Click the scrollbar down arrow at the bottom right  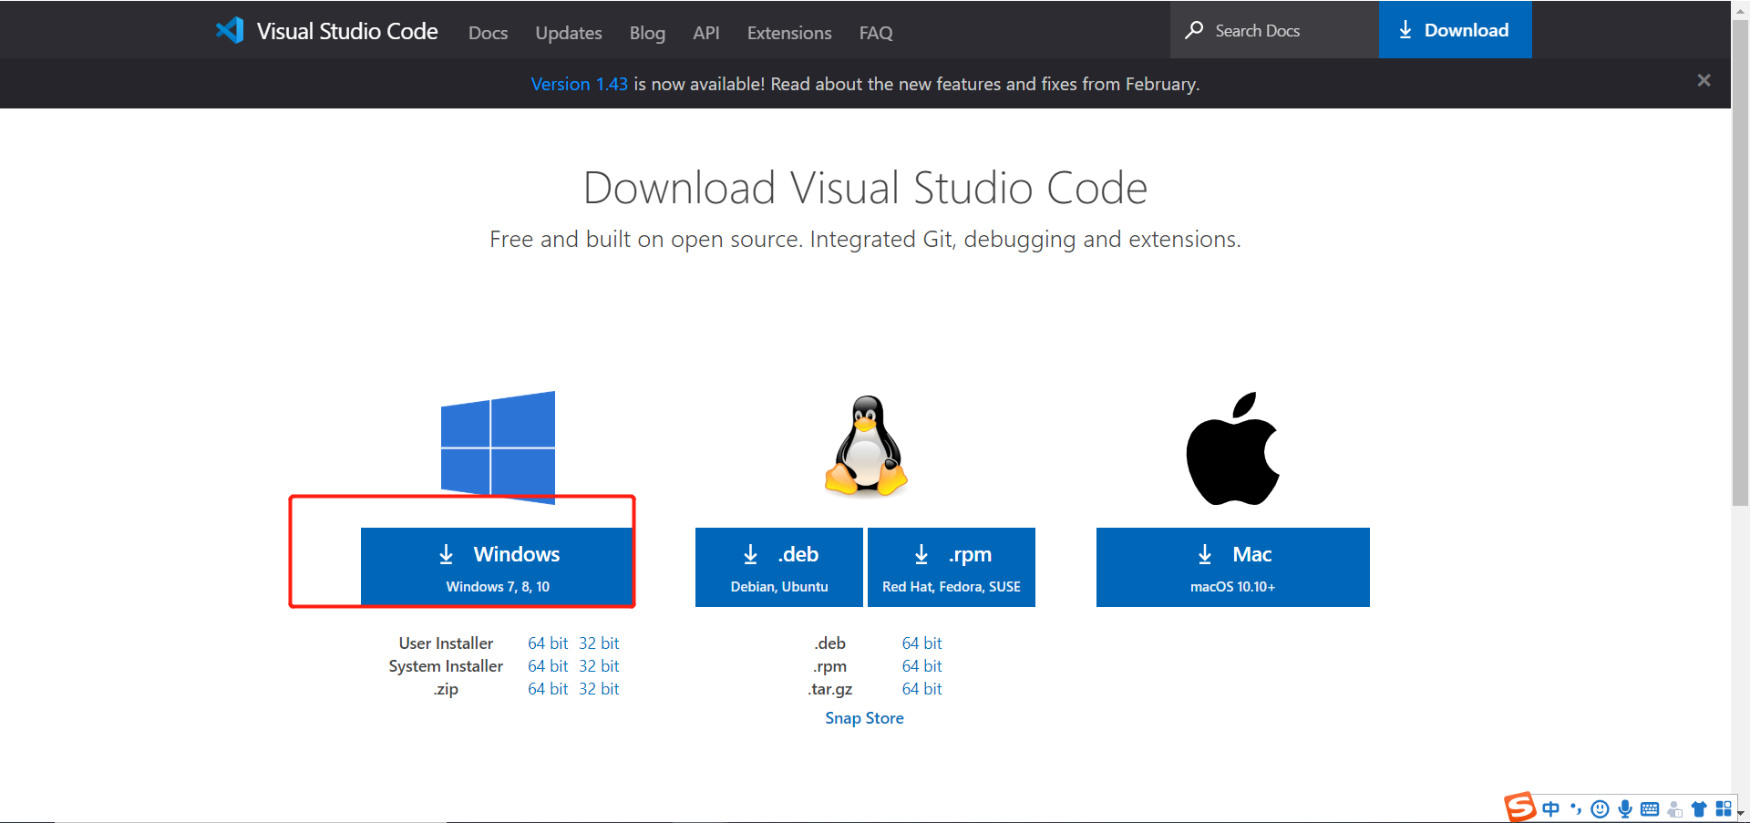pos(1740,814)
